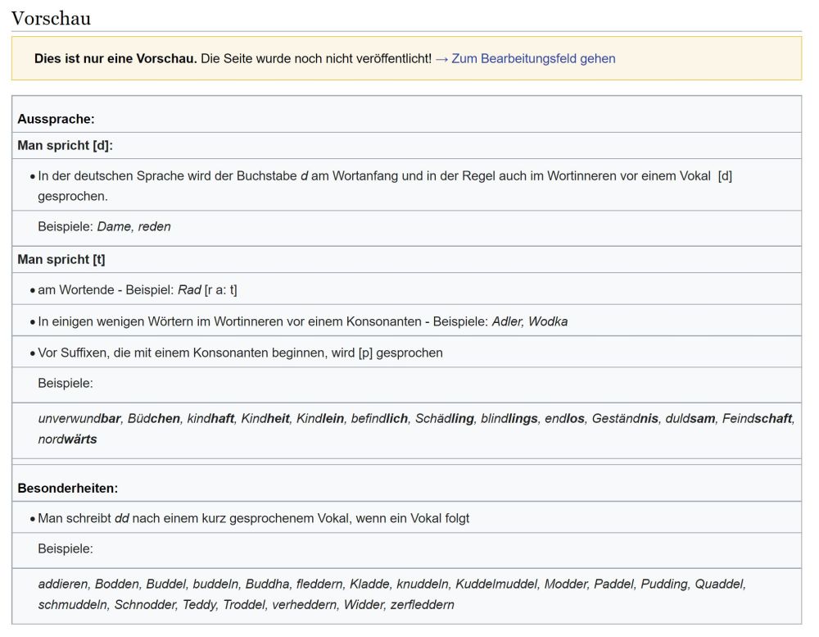Click the 'Vorschau' page heading
This screenshot has height=637, width=819.
point(51,18)
